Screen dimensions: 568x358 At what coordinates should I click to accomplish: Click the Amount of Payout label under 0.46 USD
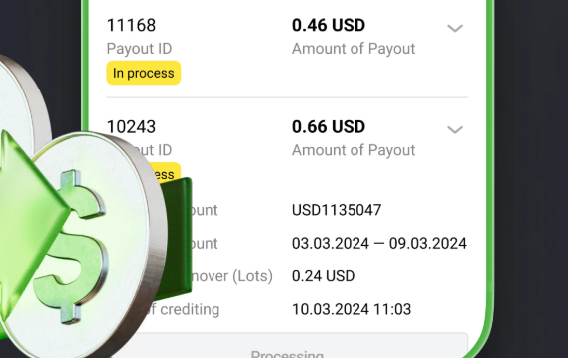[x=354, y=49]
